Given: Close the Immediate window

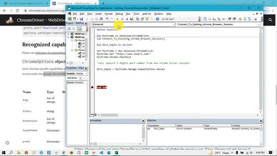Looking at the screenshot, I should pyautogui.click(x=143, y=121).
